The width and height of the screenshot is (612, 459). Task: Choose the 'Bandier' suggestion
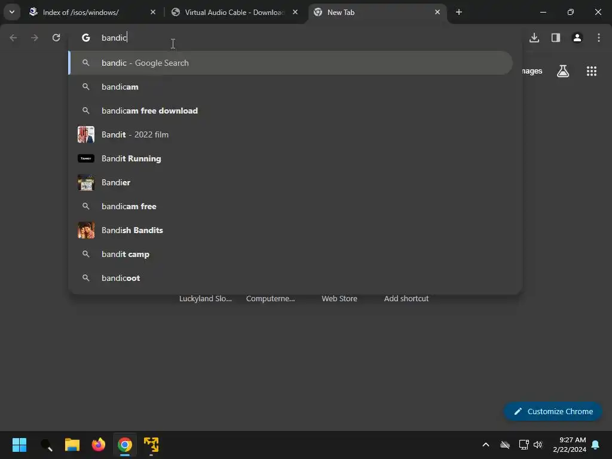[290, 182]
